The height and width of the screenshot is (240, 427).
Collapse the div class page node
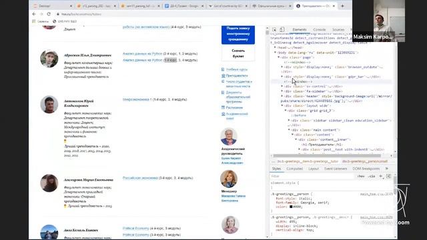[x=279, y=57]
